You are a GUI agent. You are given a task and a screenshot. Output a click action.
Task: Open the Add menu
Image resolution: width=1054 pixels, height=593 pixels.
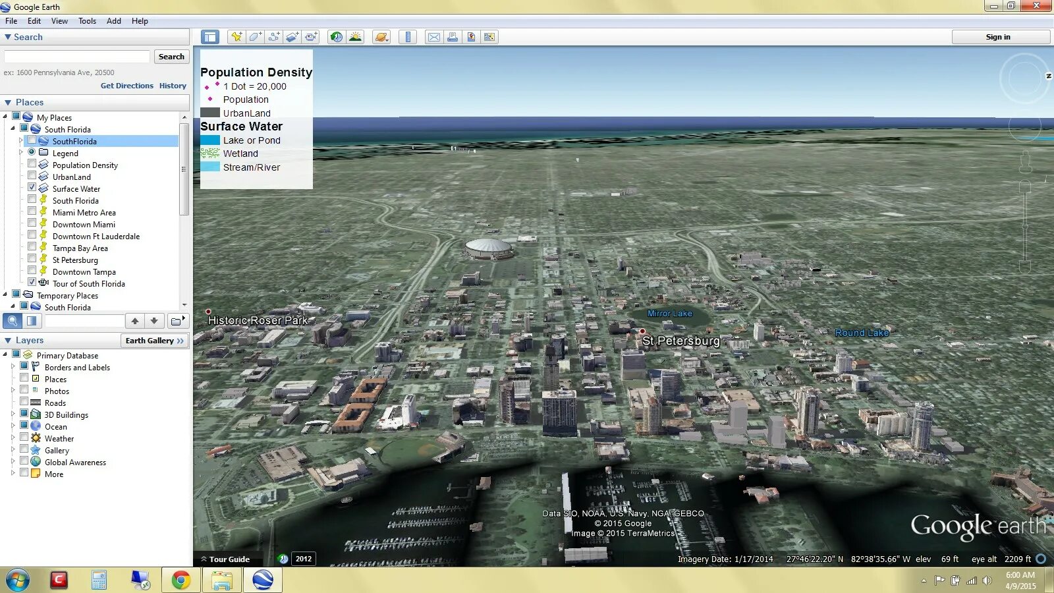click(114, 21)
